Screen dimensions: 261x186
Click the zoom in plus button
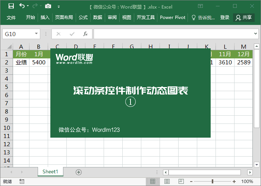[x=234, y=182]
